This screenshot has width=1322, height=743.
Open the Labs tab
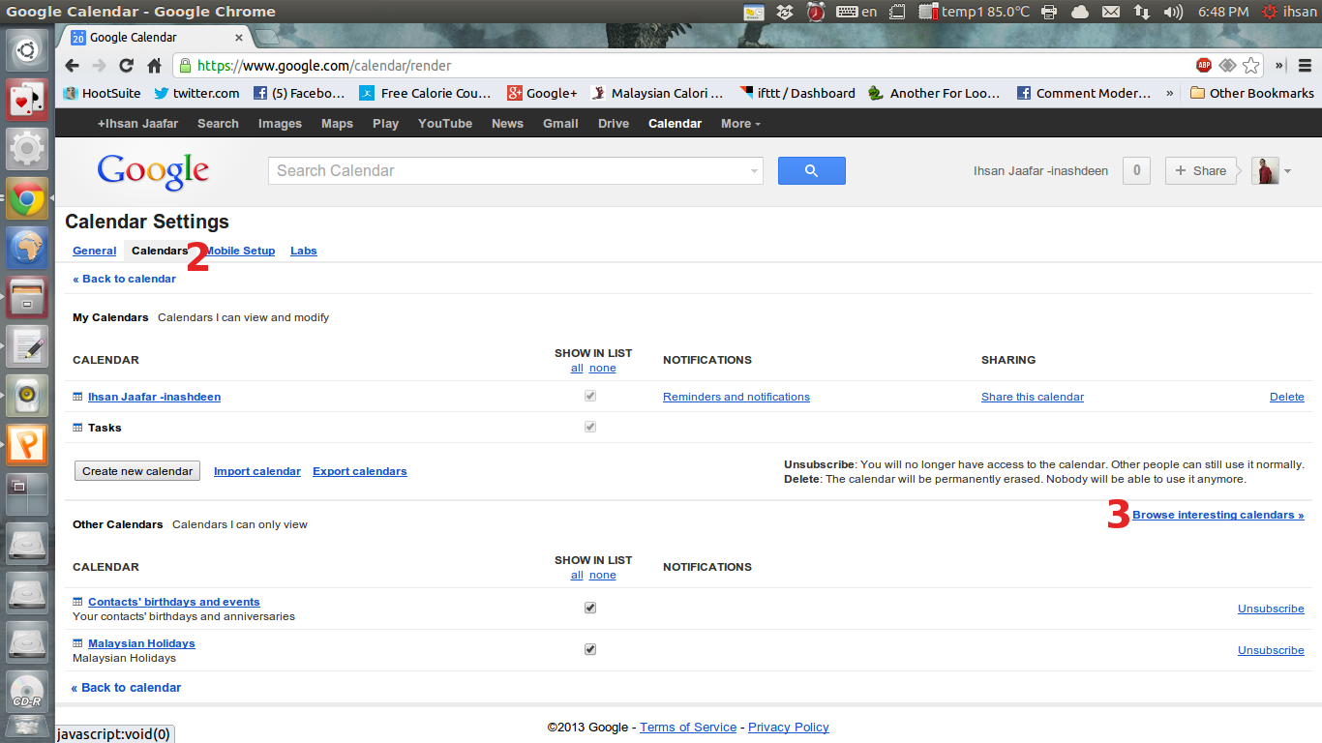[x=304, y=251]
